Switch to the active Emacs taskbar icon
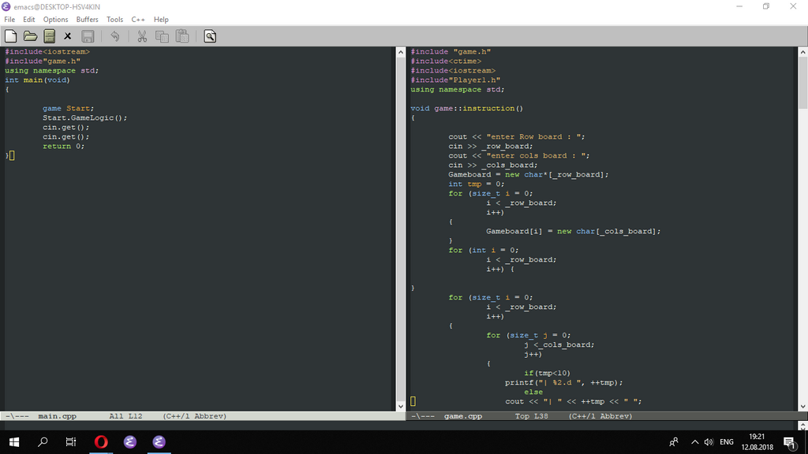The height and width of the screenshot is (454, 808). [159, 442]
